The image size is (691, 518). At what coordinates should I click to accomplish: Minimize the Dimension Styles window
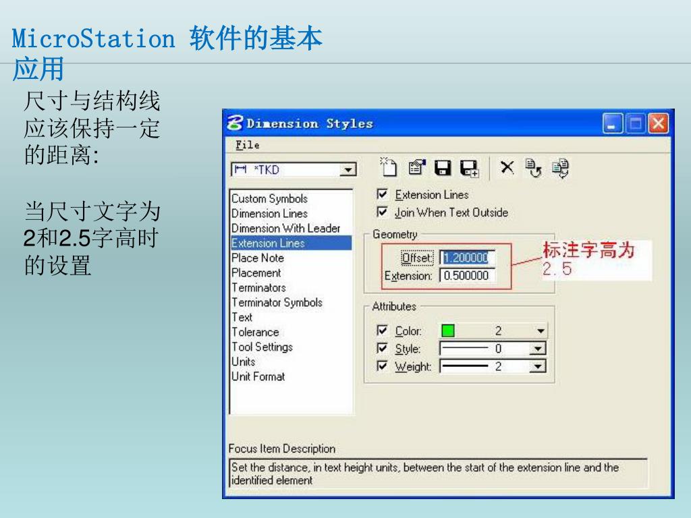point(613,123)
